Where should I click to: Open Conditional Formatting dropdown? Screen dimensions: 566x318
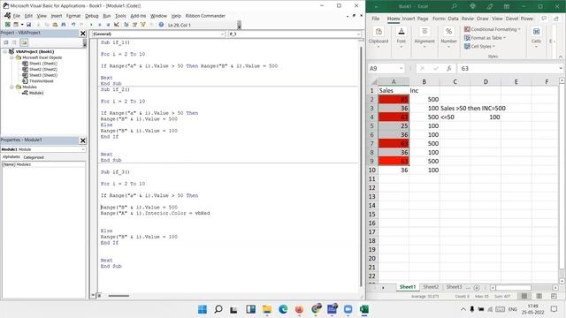click(493, 29)
